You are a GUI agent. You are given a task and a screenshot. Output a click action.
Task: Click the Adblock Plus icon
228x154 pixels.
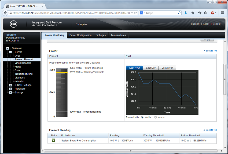(x=212, y=13)
